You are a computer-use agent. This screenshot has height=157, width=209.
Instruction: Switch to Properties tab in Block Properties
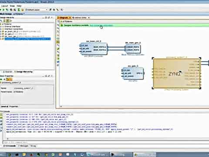pyautogui.click(x=13, y=106)
